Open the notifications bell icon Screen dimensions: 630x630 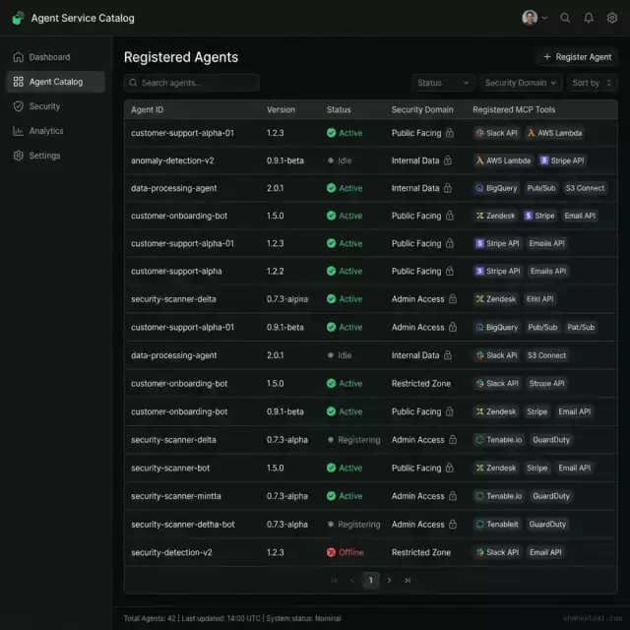point(589,18)
